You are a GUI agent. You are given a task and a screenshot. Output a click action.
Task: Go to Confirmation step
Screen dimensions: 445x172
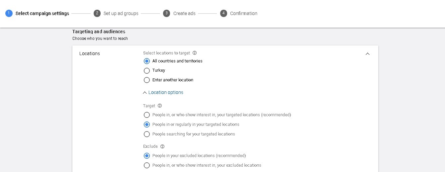(x=244, y=13)
